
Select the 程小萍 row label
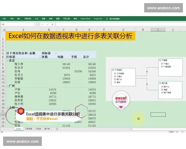[19, 64]
